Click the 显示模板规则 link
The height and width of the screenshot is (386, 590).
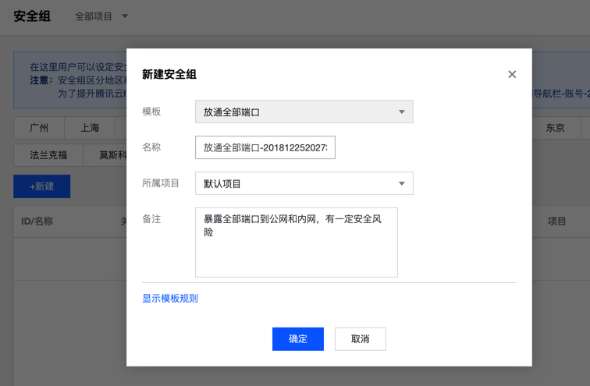[170, 299]
